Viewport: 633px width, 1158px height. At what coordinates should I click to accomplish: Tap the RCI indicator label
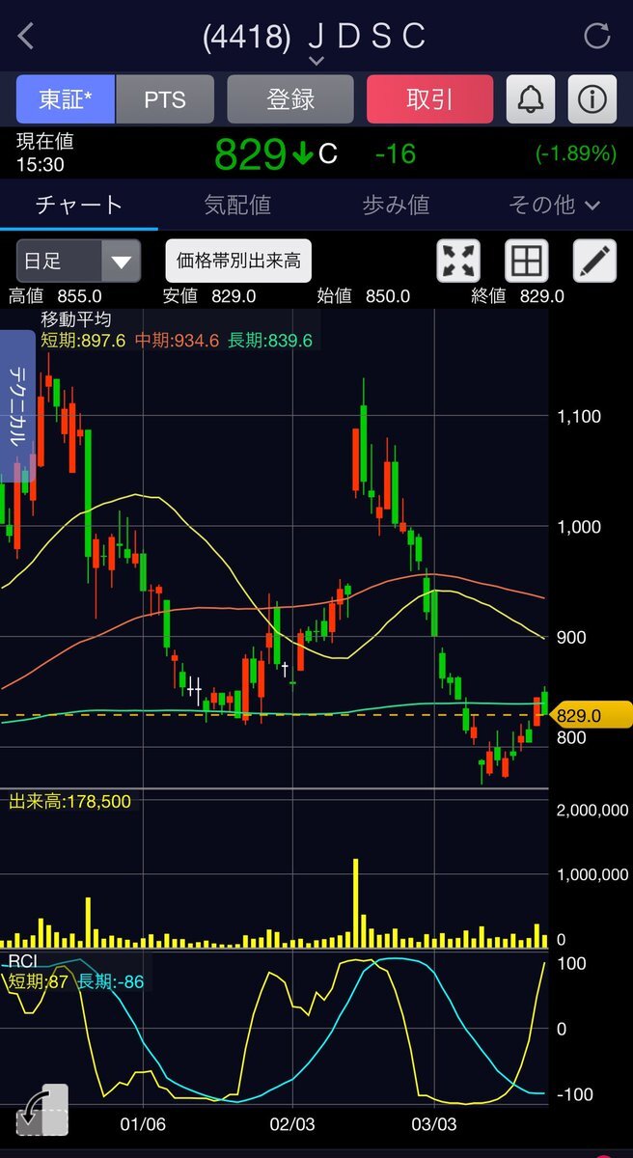[24, 961]
